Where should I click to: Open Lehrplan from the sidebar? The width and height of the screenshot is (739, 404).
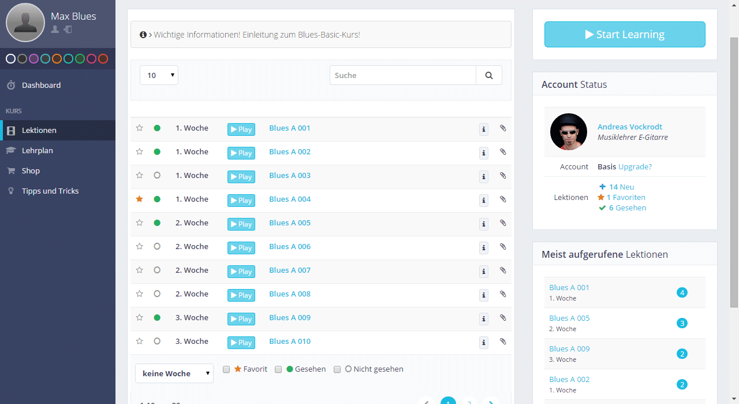pos(58,150)
